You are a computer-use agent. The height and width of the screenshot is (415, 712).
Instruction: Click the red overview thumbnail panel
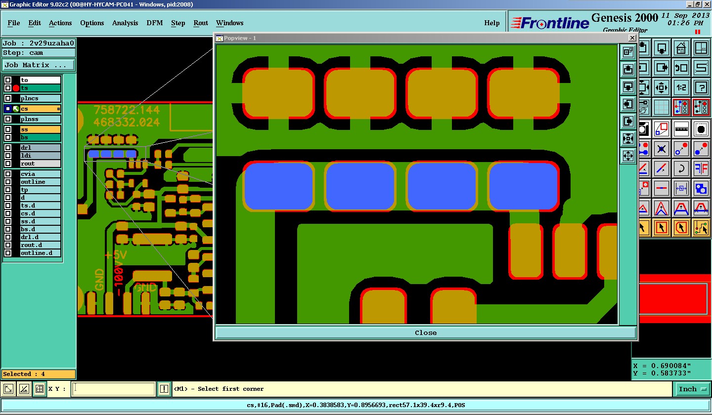tap(675, 299)
